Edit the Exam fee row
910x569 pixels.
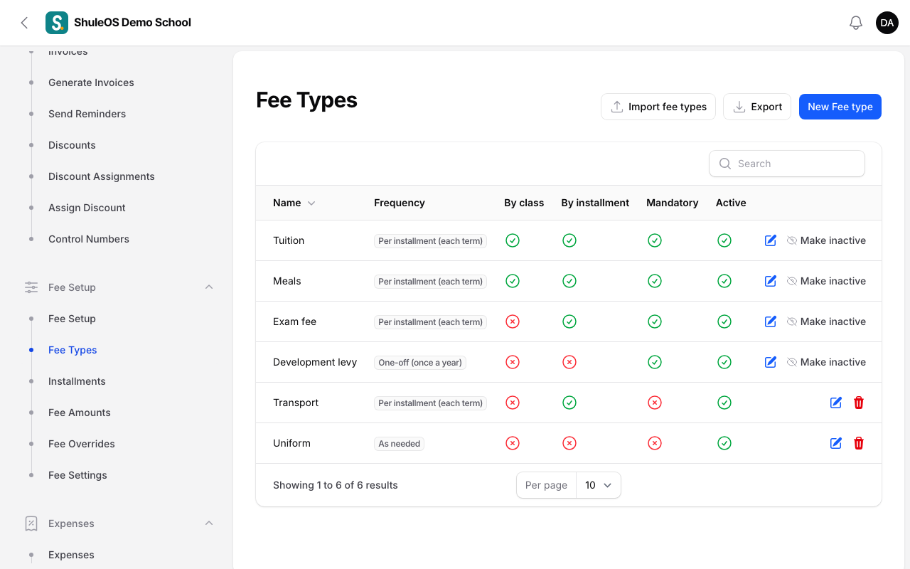click(x=771, y=321)
